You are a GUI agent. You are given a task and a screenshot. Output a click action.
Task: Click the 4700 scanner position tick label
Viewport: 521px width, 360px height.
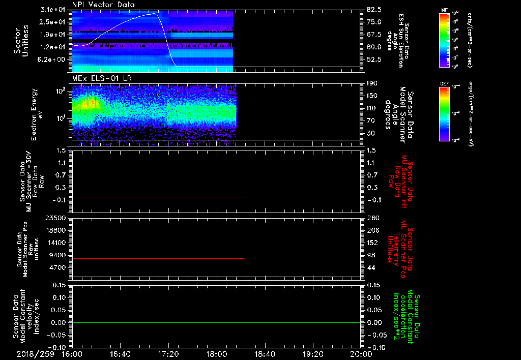57,267
